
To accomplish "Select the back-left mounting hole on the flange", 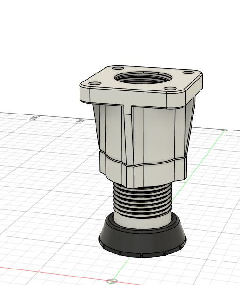I will pyautogui.click(x=118, y=68).
